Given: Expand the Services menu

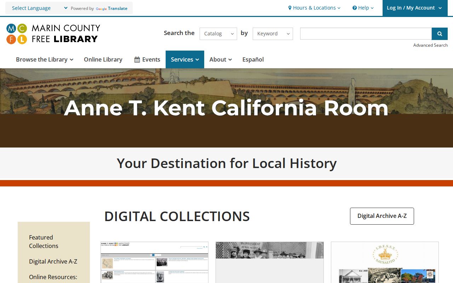Looking at the screenshot, I should pyautogui.click(x=185, y=59).
